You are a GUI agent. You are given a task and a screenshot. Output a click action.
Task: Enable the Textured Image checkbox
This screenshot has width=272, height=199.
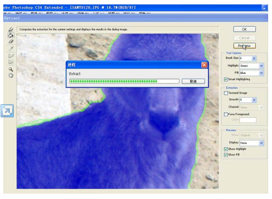pyautogui.click(x=226, y=93)
